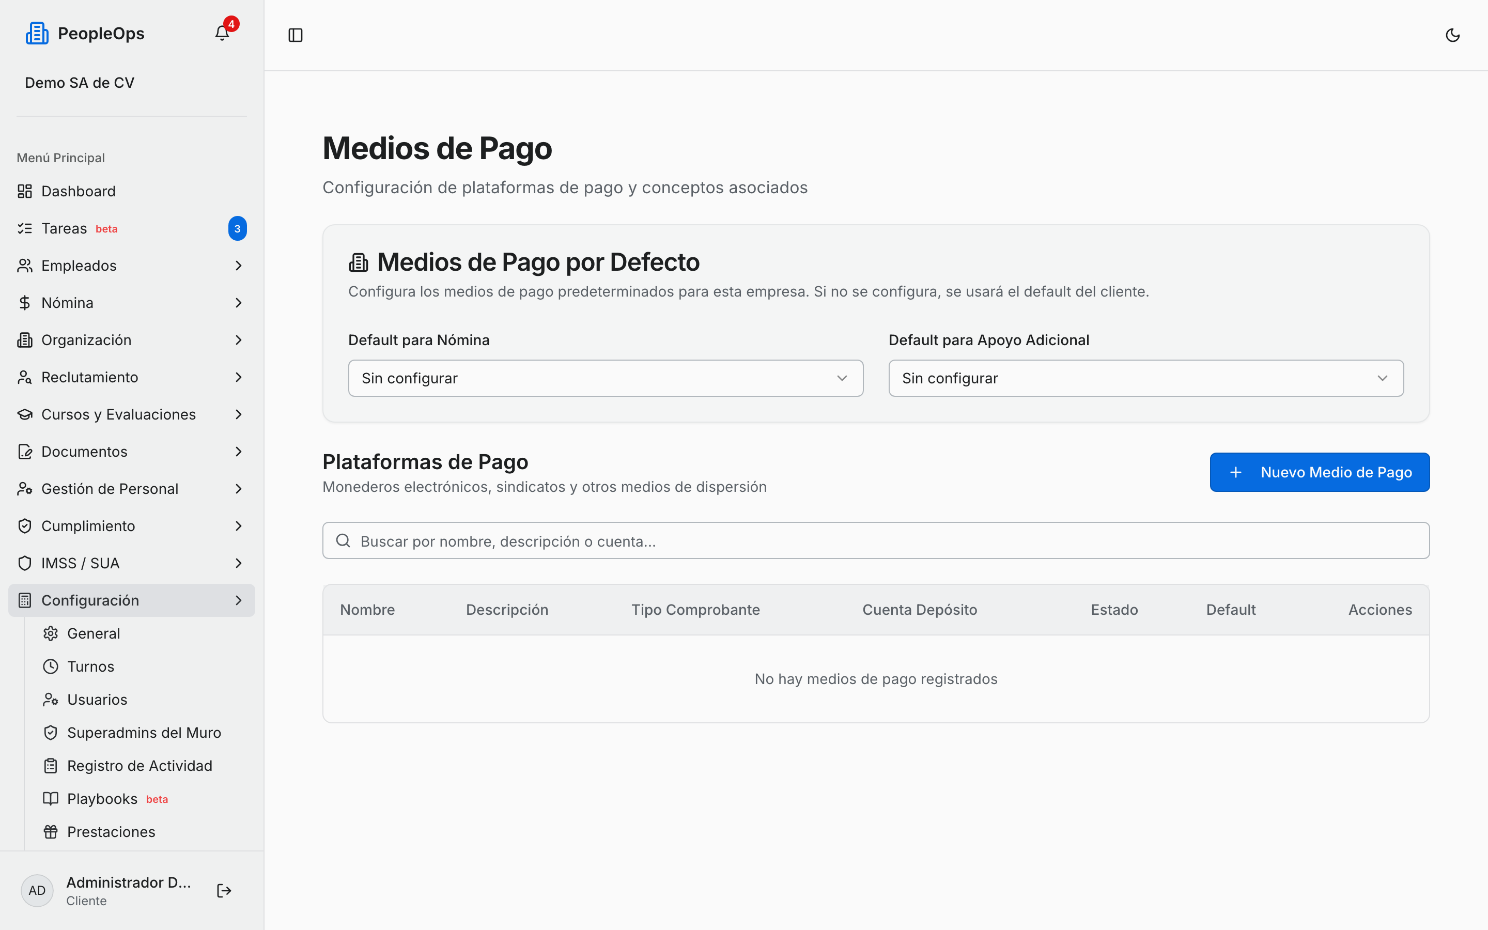The height and width of the screenshot is (930, 1488).
Task: Click the General gear icon
Action: [x=51, y=633]
